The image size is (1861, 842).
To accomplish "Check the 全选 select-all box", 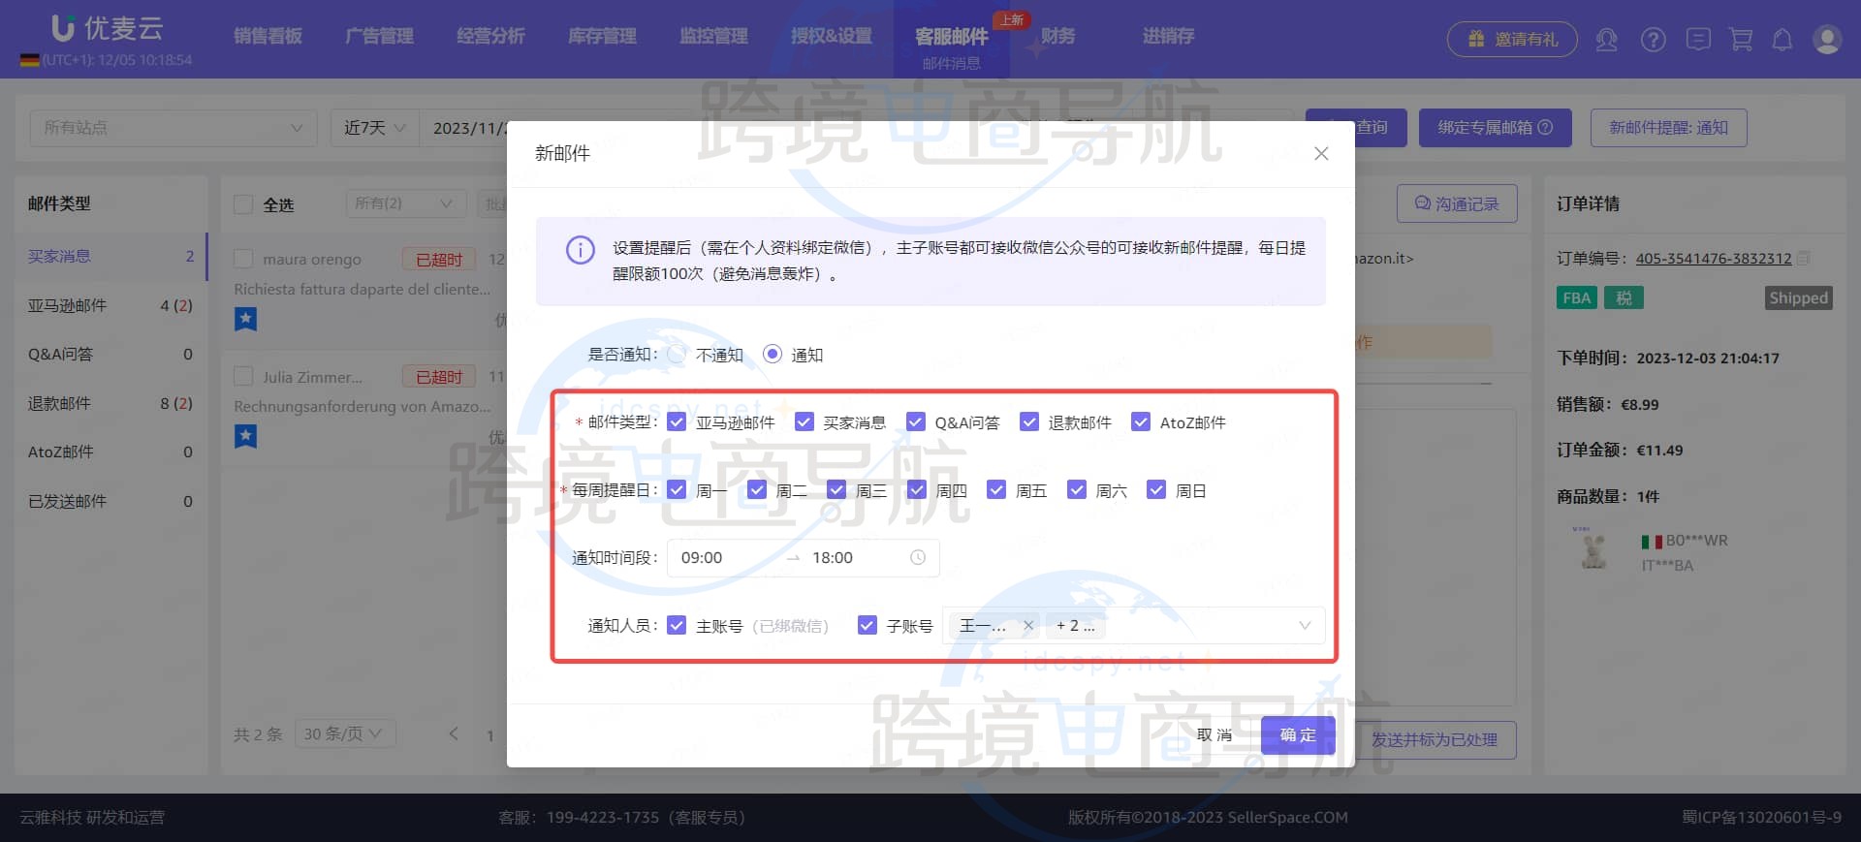I will coord(243,204).
